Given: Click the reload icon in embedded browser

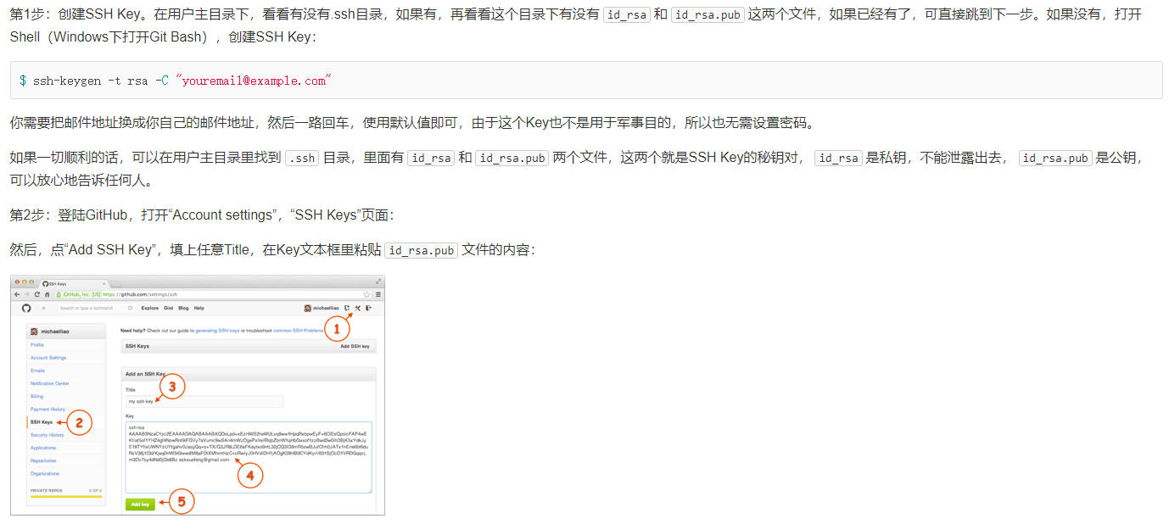Looking at the screenshot, I should (37, 294).
